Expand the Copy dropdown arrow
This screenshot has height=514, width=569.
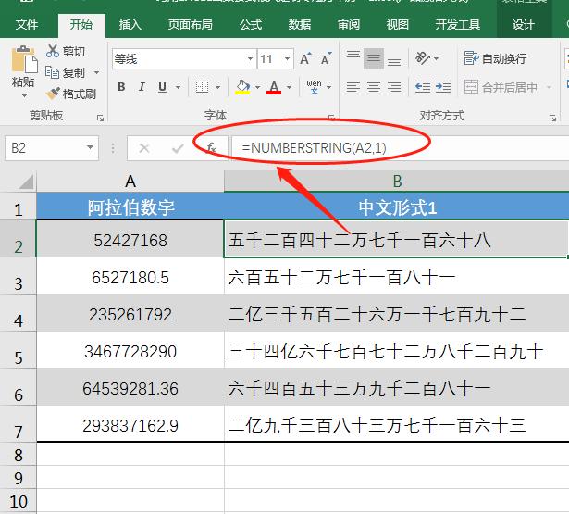[96, 72]
